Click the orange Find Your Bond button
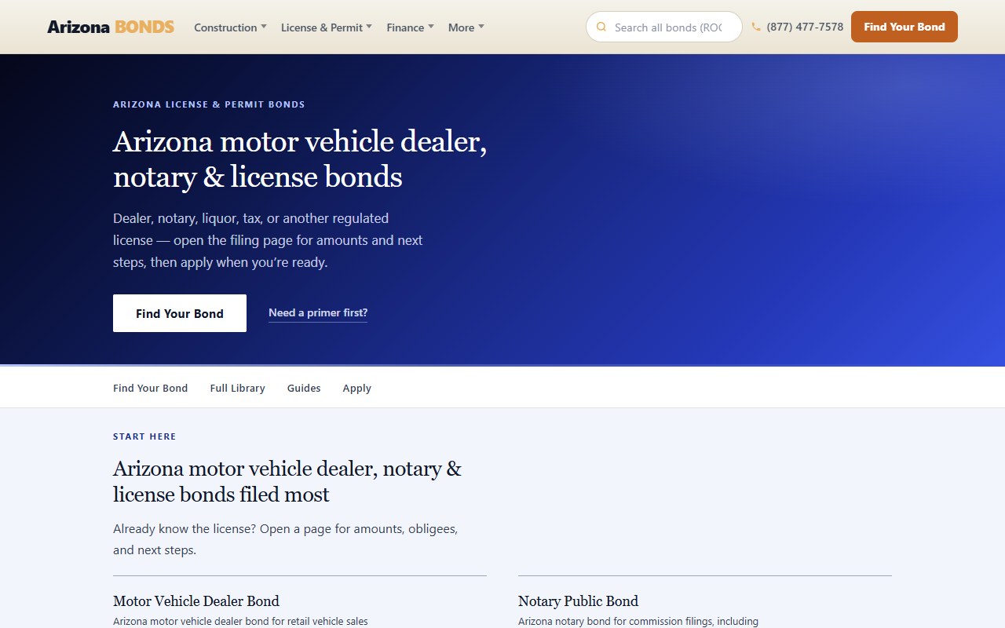Viewport: 1005px width, 628px height. pyautogui.click(x=904, y=27)
